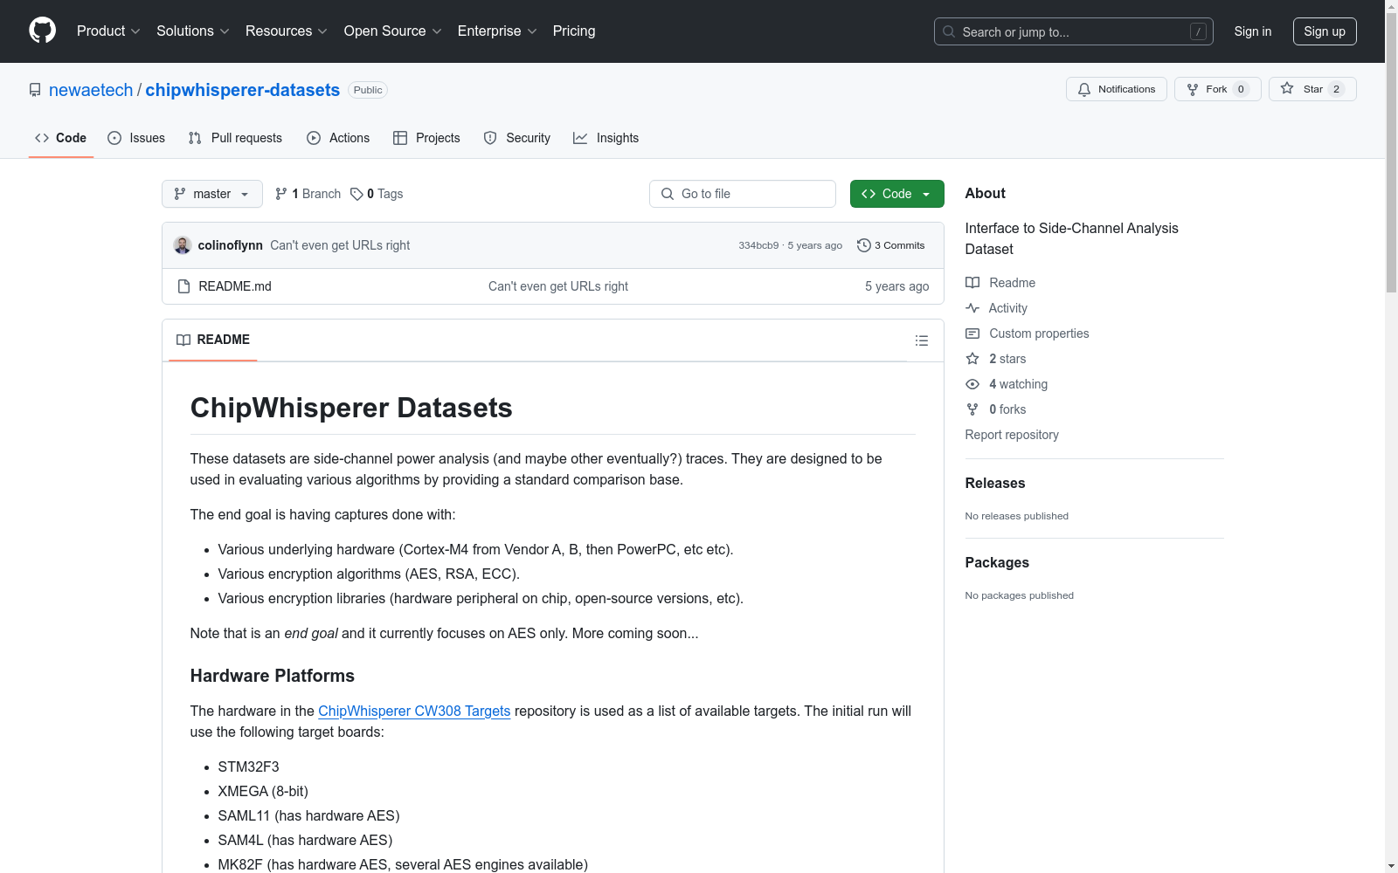Open the Pricing page
The width and height of the screenshot is (1398, 873).
(x=574, y=31)
